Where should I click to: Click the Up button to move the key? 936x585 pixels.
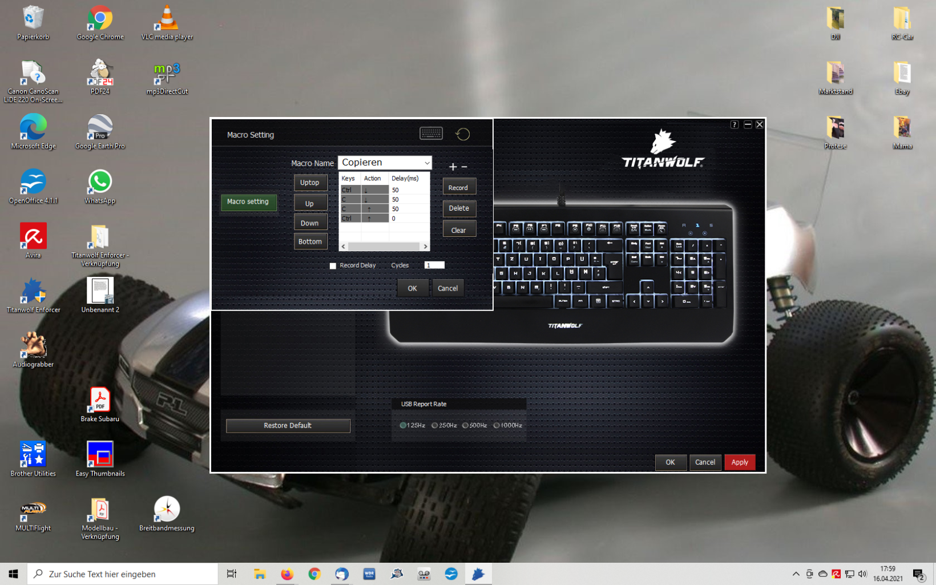pos(310,203)
